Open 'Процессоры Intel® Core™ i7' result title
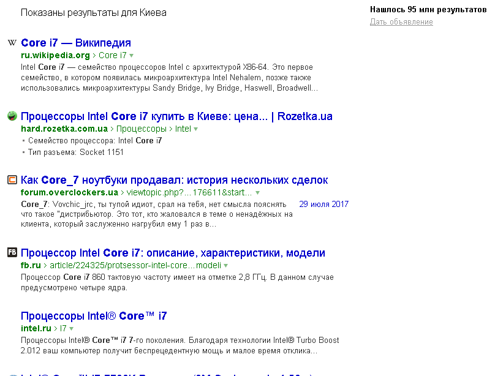Viewport: 495px width, 376px height. point(94,316)
